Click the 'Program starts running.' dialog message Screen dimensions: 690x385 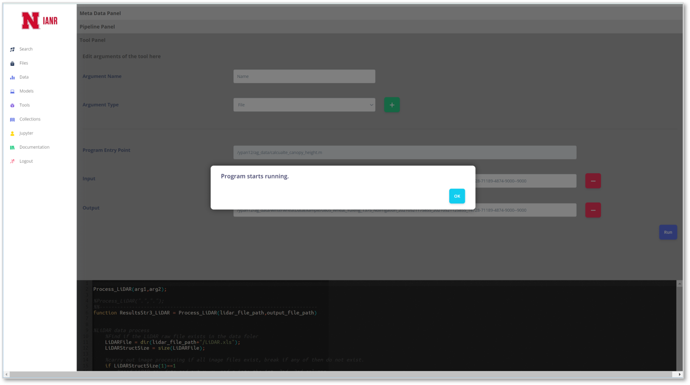tap(255, 176)
